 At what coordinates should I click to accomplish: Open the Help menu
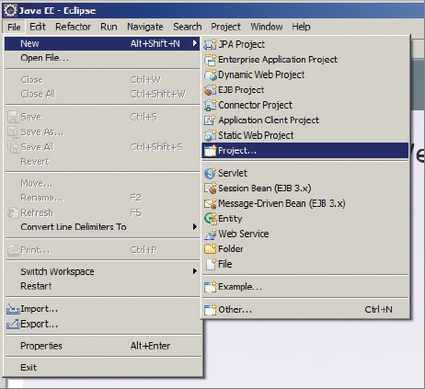301,27
